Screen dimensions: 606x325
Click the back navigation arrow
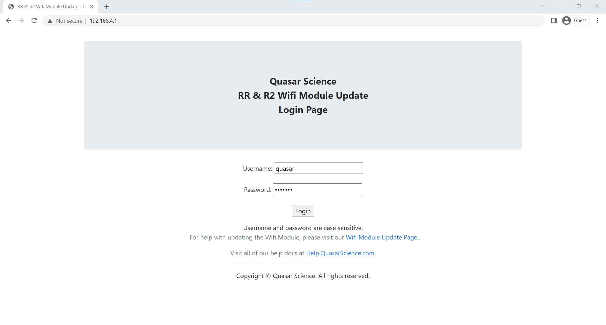pos(9,21)
